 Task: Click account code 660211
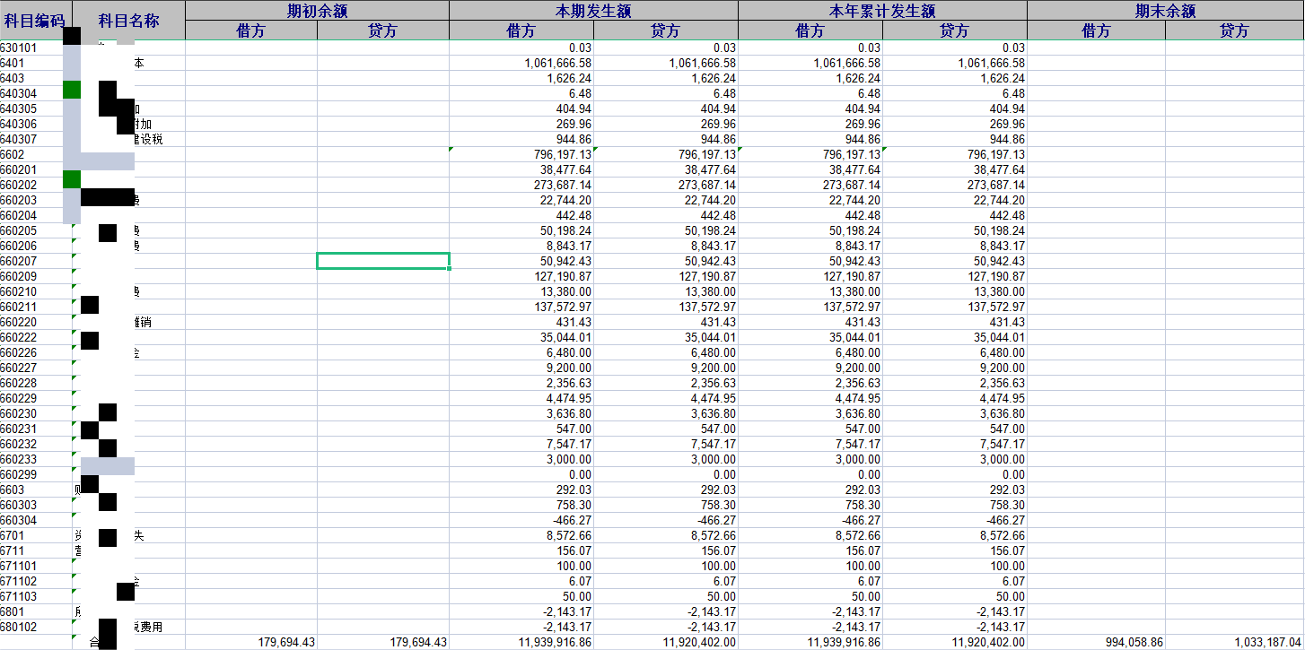[19, 307]
